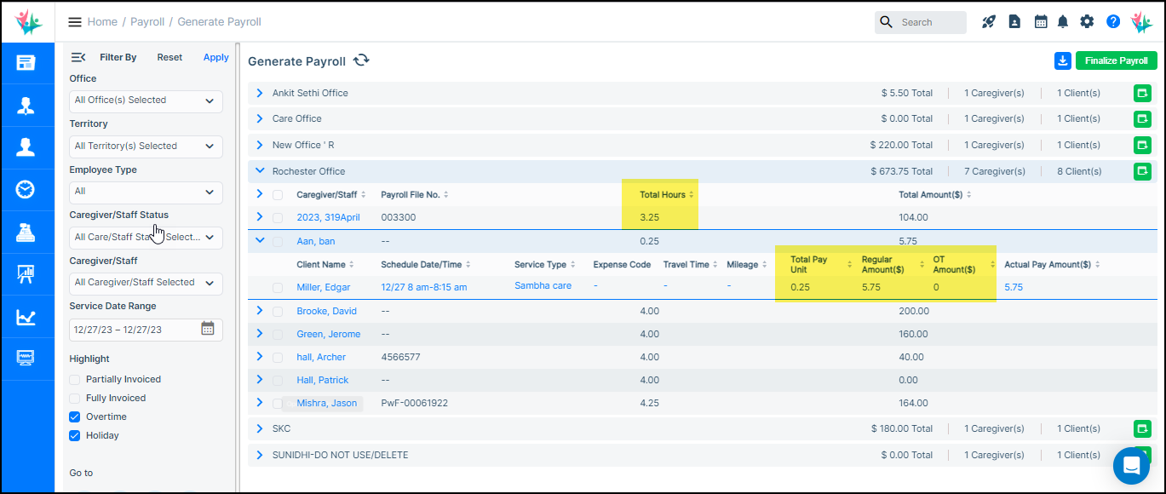Screen dimensions: 1166x494
Task: Open the calendar icon in the top bar
Action: [1040, 21]
